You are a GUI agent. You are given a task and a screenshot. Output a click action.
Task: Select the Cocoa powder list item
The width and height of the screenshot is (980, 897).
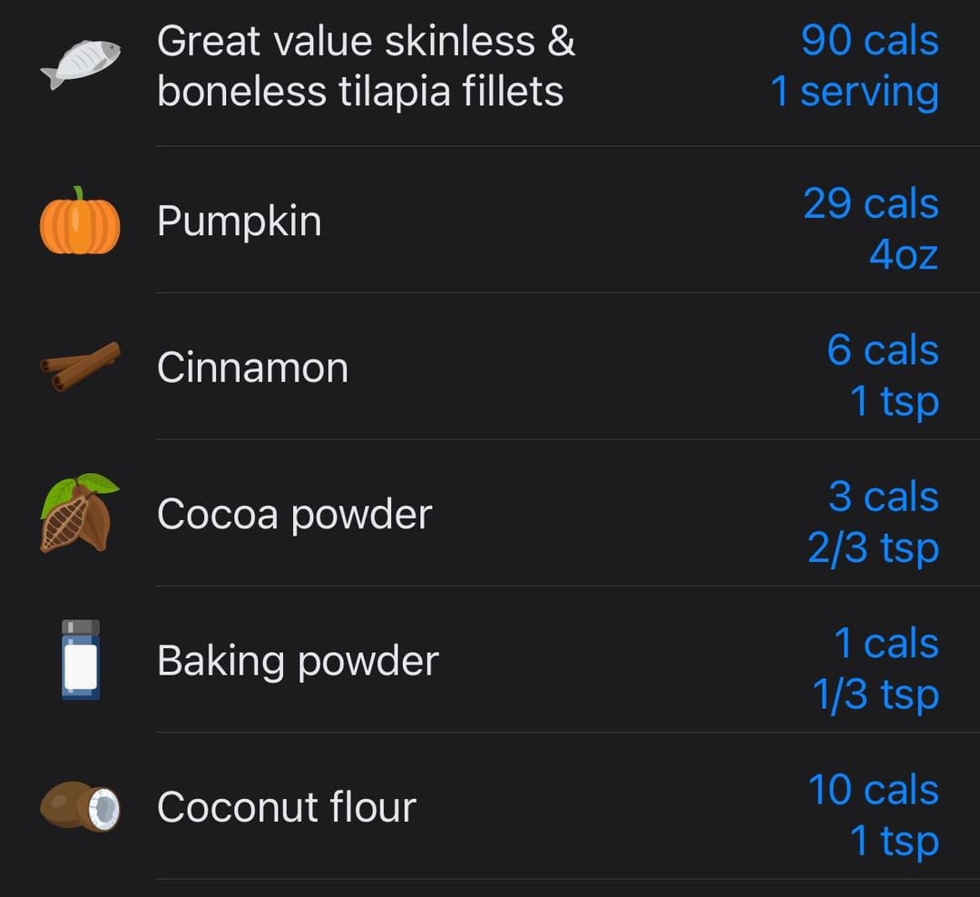(490, 513)
